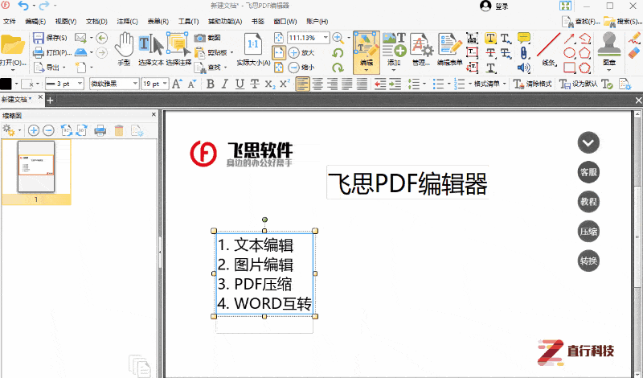The width and height of the screenshot is (643, 378).
Task: Open the Edit Form (编辑表单) tool
Action: tap(450, 49)
